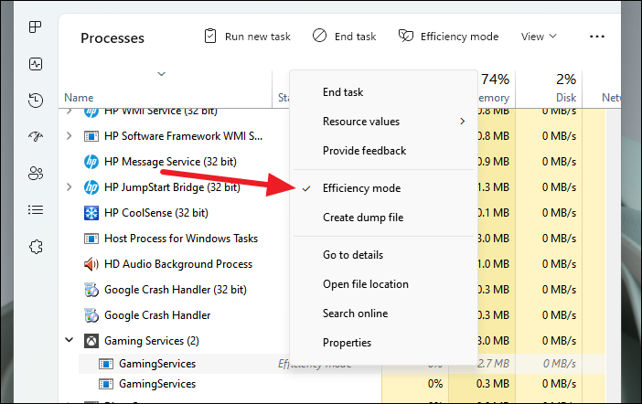Select the HP CoolSense (32 bit) row
The width and height of the screenshot is (642, 404).
(156, 213)
